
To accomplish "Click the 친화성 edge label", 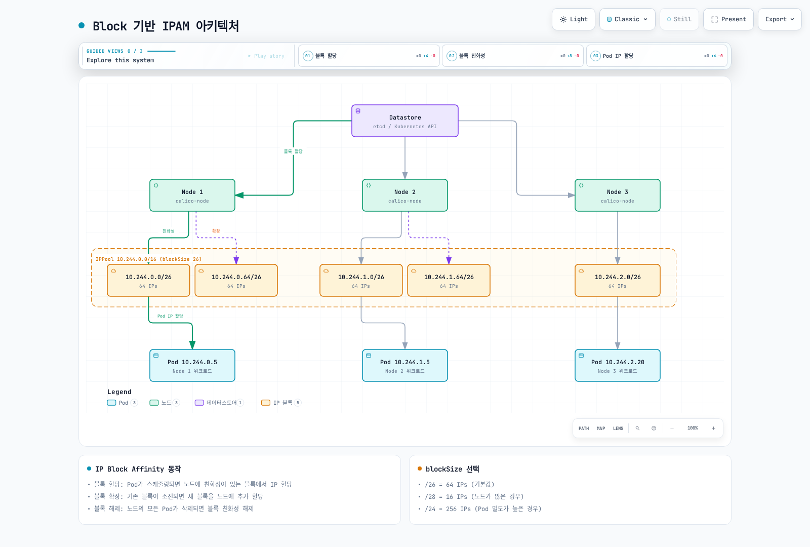I will point(169,231).
